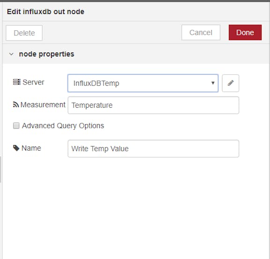
Task: Enable Advanced Query Options checkbox
Action: [x=16, y=126]
